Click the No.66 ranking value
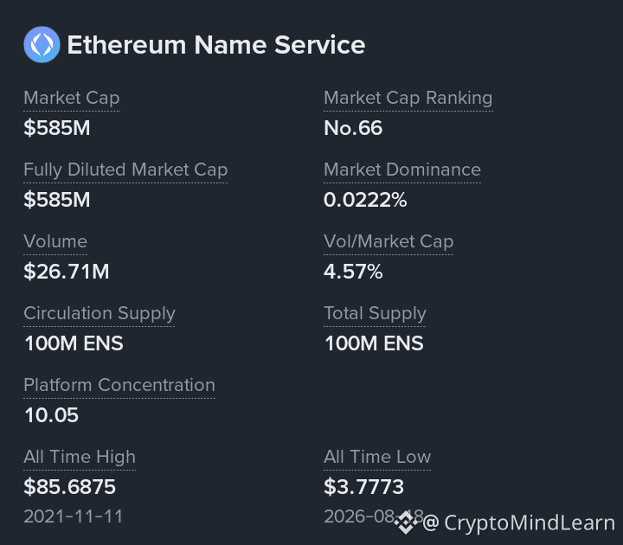Image resolution: width=623 pixels, height=545 pixels. (353, 128)
